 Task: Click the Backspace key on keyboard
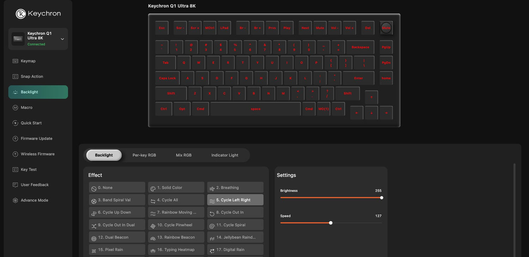(360, 47)
